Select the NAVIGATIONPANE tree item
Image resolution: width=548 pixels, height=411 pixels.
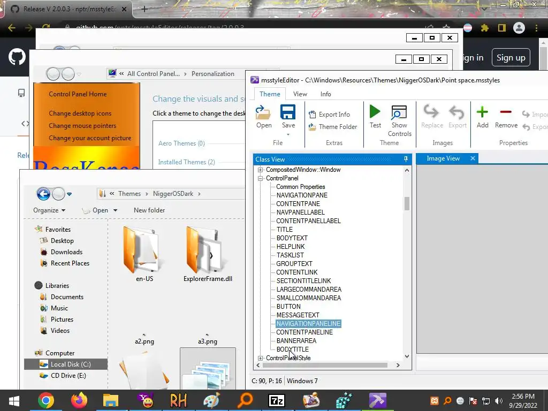click(302, 195)
